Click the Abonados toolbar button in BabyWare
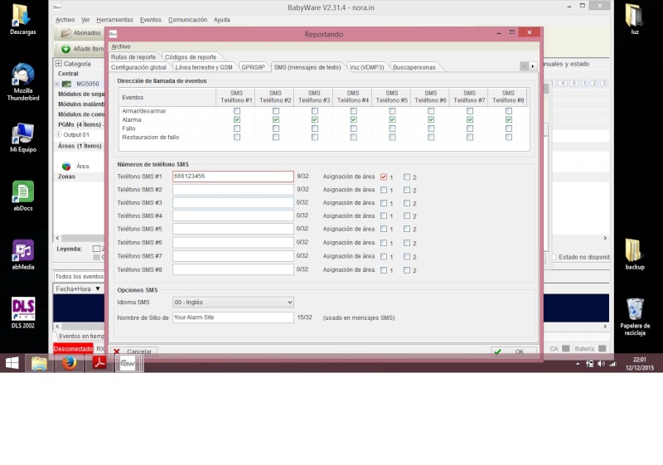 click(80, 33)
